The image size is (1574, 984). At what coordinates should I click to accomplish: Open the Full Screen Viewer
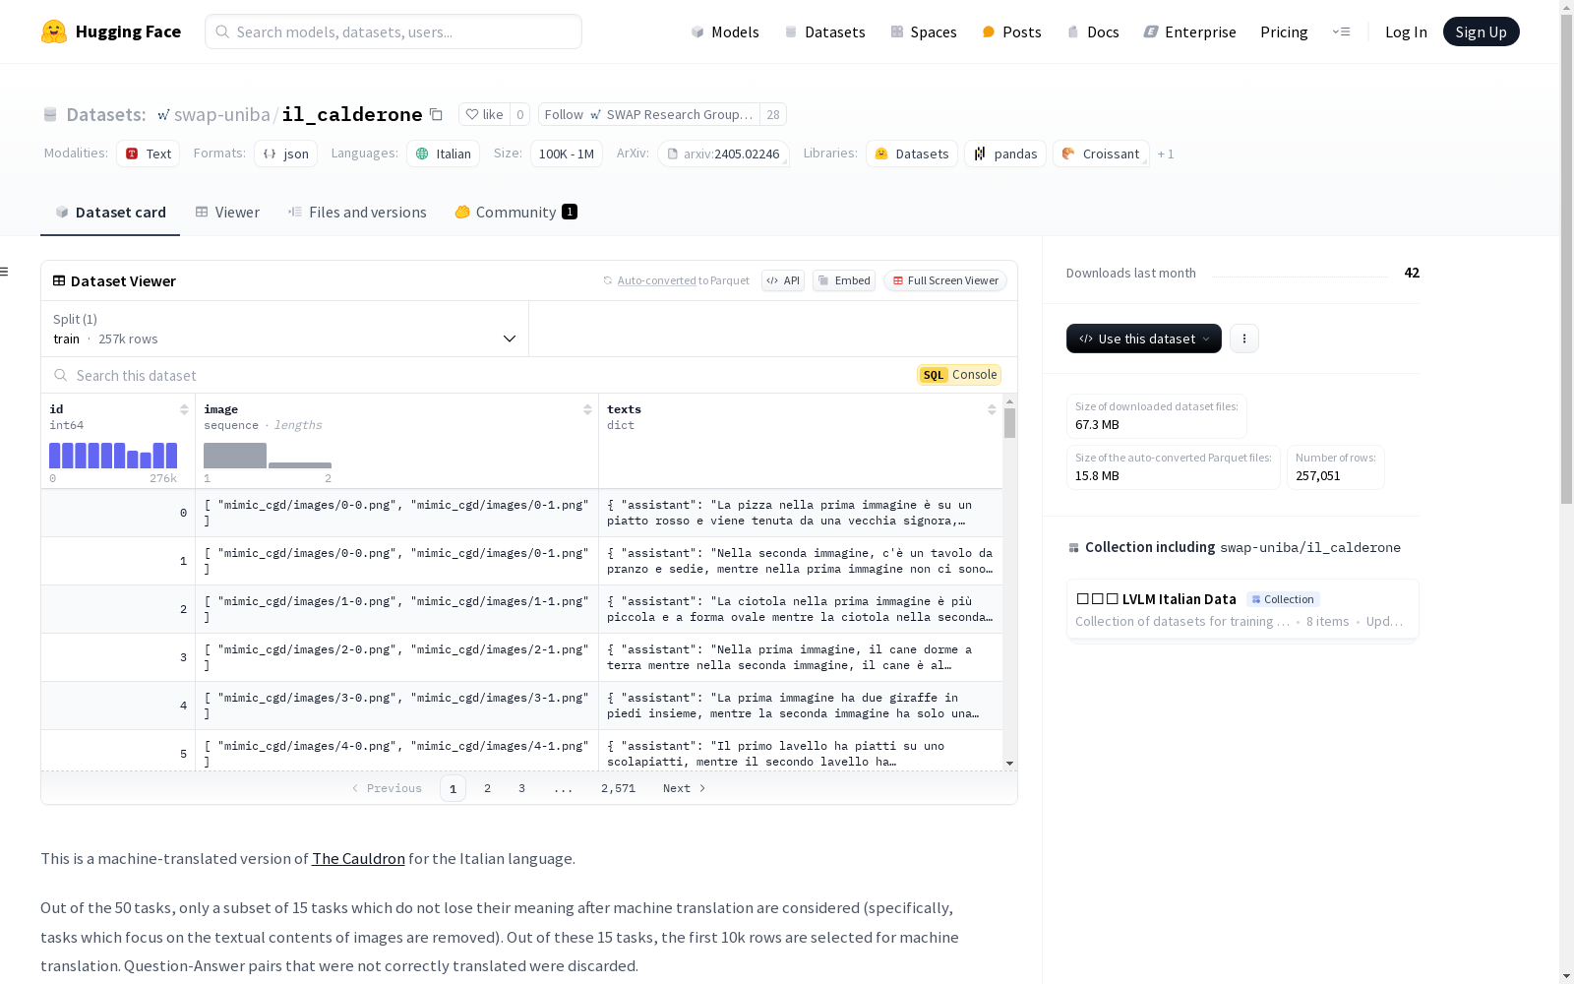[945, 280]
